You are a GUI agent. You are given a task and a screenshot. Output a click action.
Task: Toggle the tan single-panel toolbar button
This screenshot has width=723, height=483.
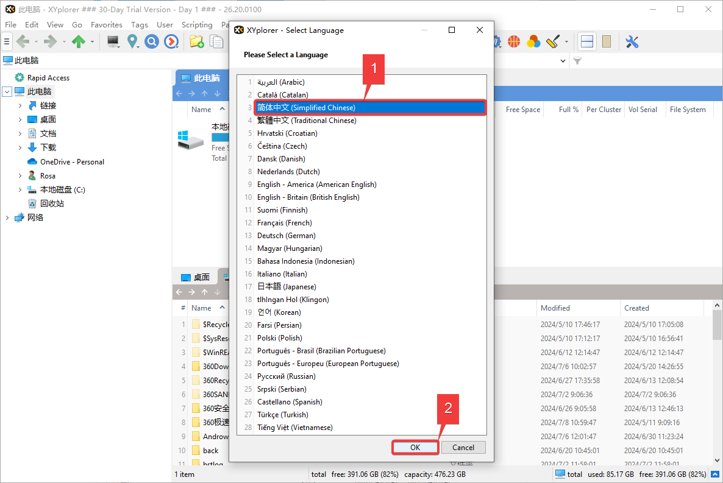606,41
